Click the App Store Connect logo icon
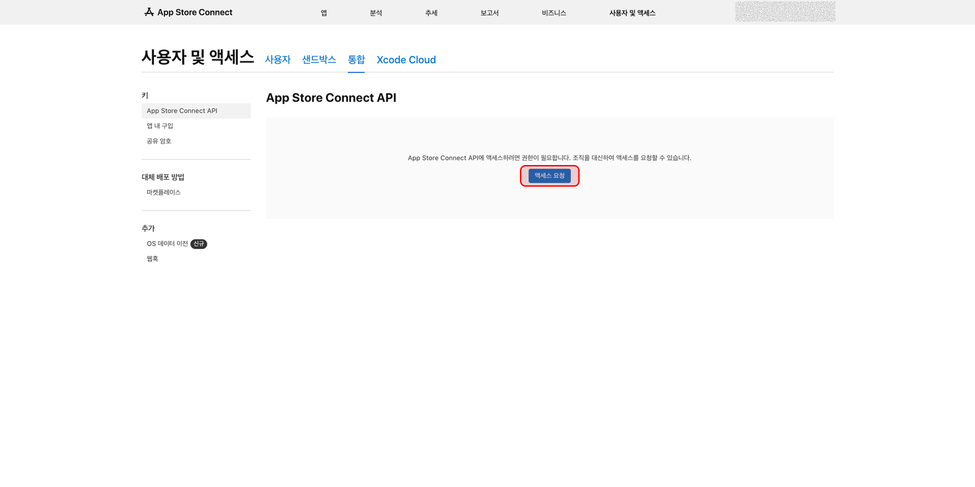975x487 pixels. 149,12
